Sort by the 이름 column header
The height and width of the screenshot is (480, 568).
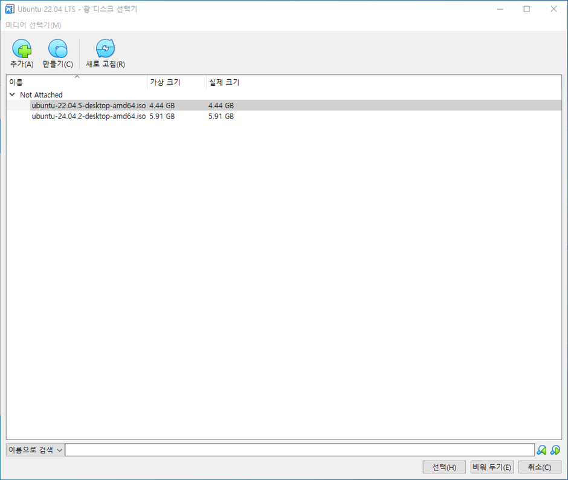point(77,82)
